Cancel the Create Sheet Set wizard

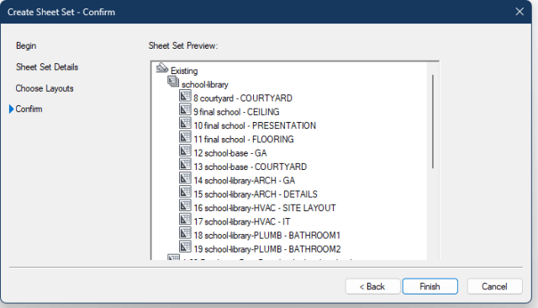(x=494, y=286)
